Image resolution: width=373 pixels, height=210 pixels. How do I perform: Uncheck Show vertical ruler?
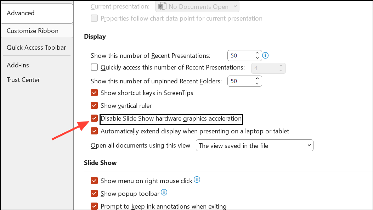tap(94, 106)
